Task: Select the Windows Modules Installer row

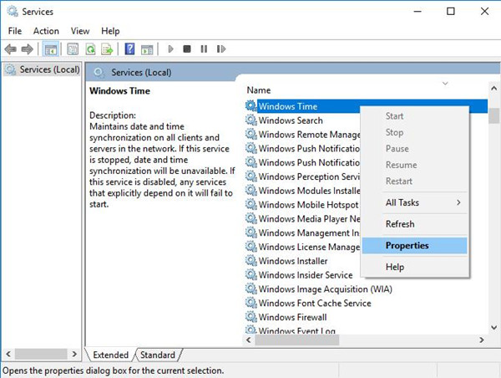Action: click(302, 191)
